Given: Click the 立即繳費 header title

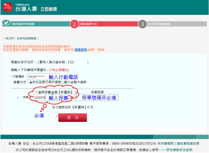Looking at the screenshot, I should [x=49, y=9].
